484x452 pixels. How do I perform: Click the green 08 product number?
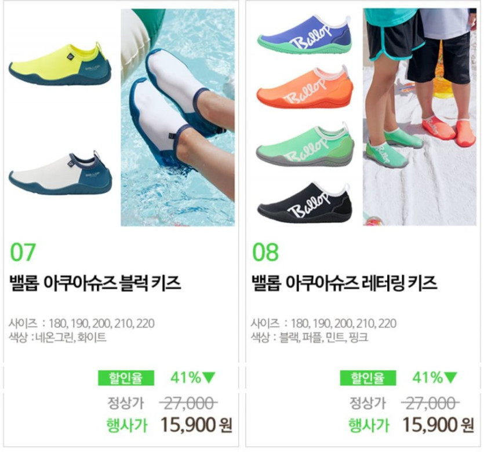click(265, 252)
